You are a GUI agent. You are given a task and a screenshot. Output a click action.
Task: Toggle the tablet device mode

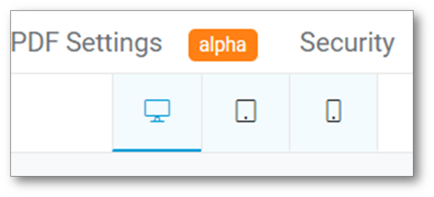(245, 112)
